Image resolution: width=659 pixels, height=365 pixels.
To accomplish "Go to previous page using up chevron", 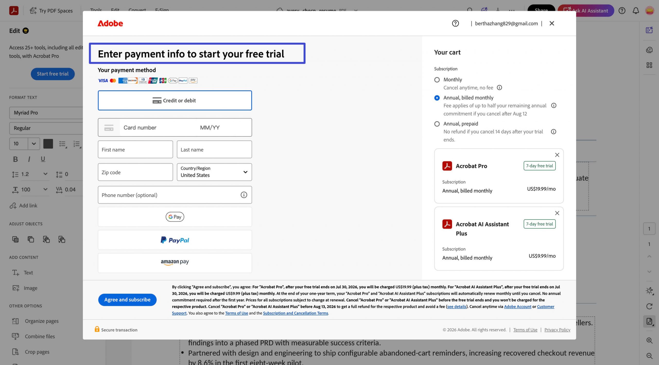I will tap(649, 256).
